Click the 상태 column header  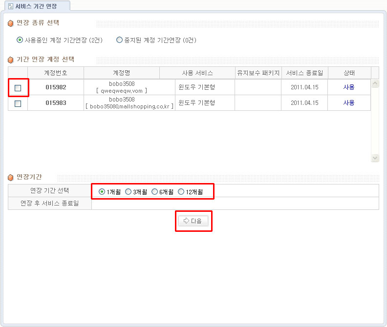(x=349, y=73)
